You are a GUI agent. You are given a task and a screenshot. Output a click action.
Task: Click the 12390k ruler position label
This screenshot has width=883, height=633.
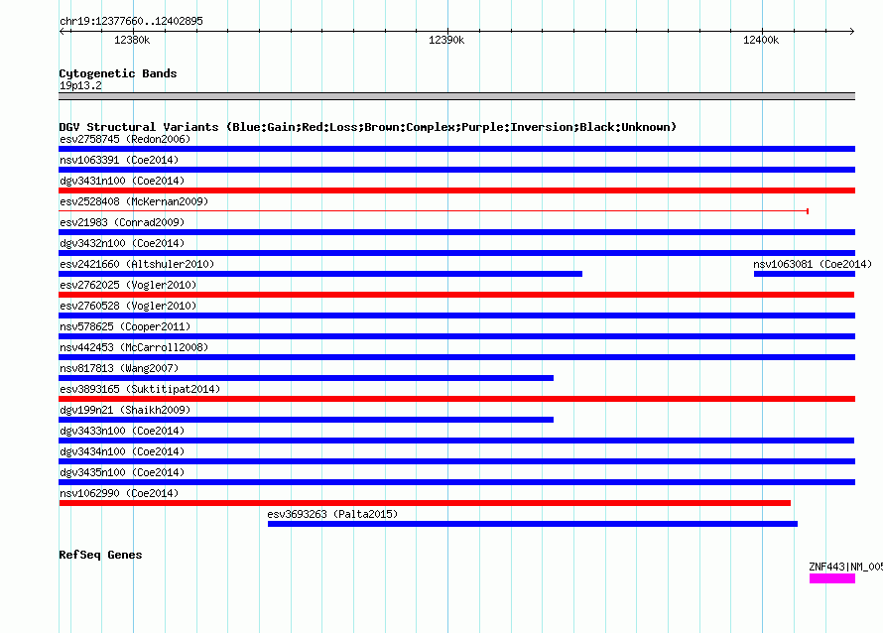click(446, 40)
